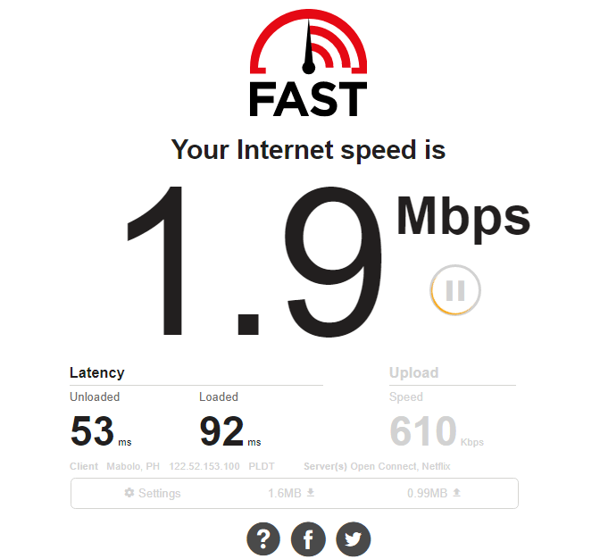Select the loaded latency 92 ms value
Screen dimensions: 600x559
pyautogui.click(x=230, y=431)
